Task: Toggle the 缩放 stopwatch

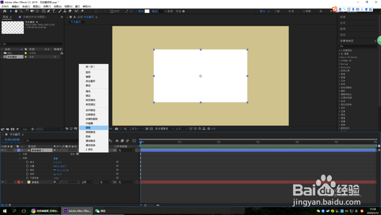Action: 27,170
